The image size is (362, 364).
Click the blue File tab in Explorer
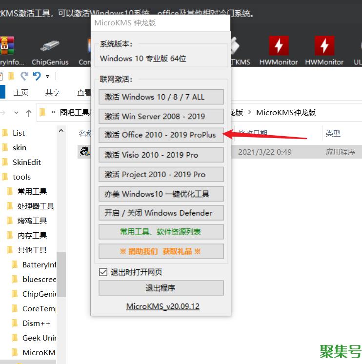pos(2,92)
